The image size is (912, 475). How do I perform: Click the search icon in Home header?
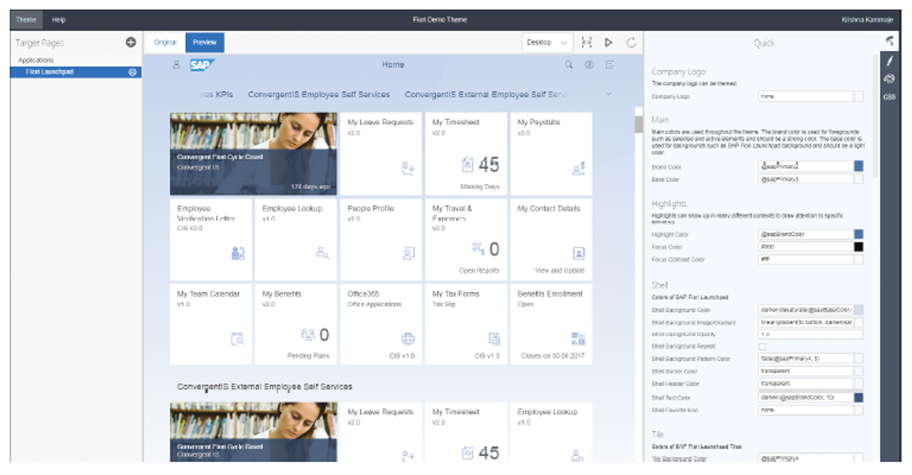[568, 65]
